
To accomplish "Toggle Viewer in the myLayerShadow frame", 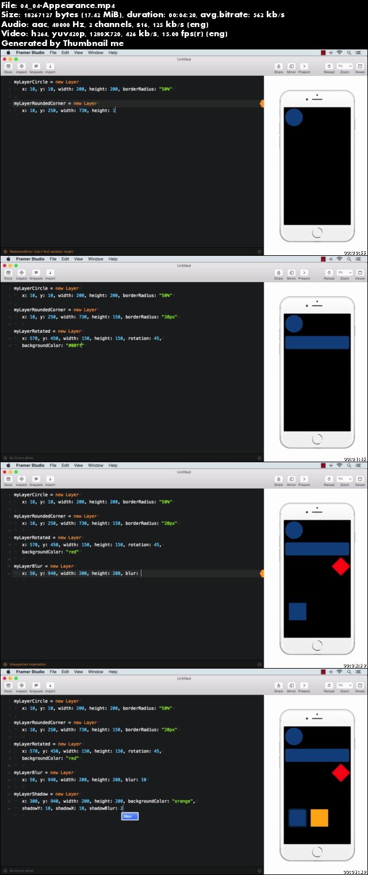I will click(360, 687).
